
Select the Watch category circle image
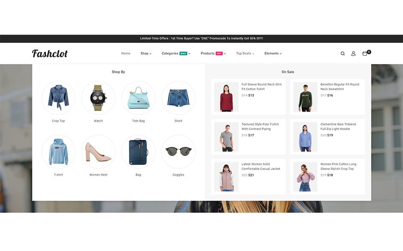(x=98, y=98)
